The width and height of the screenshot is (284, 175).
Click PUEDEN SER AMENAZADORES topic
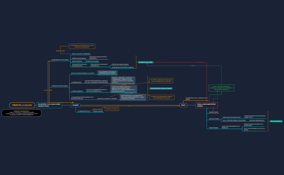click(120, 64)
